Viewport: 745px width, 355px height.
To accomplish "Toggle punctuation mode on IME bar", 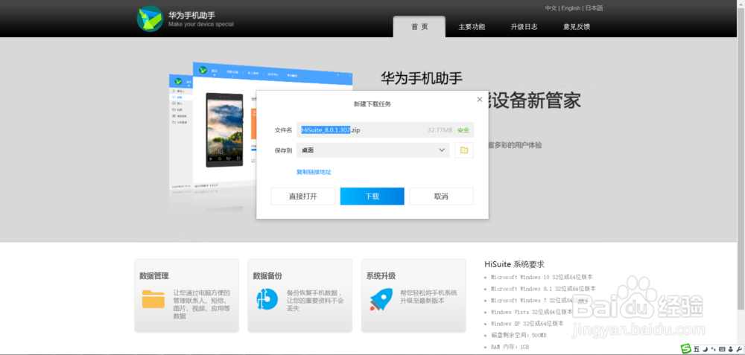I will (714, 349).
